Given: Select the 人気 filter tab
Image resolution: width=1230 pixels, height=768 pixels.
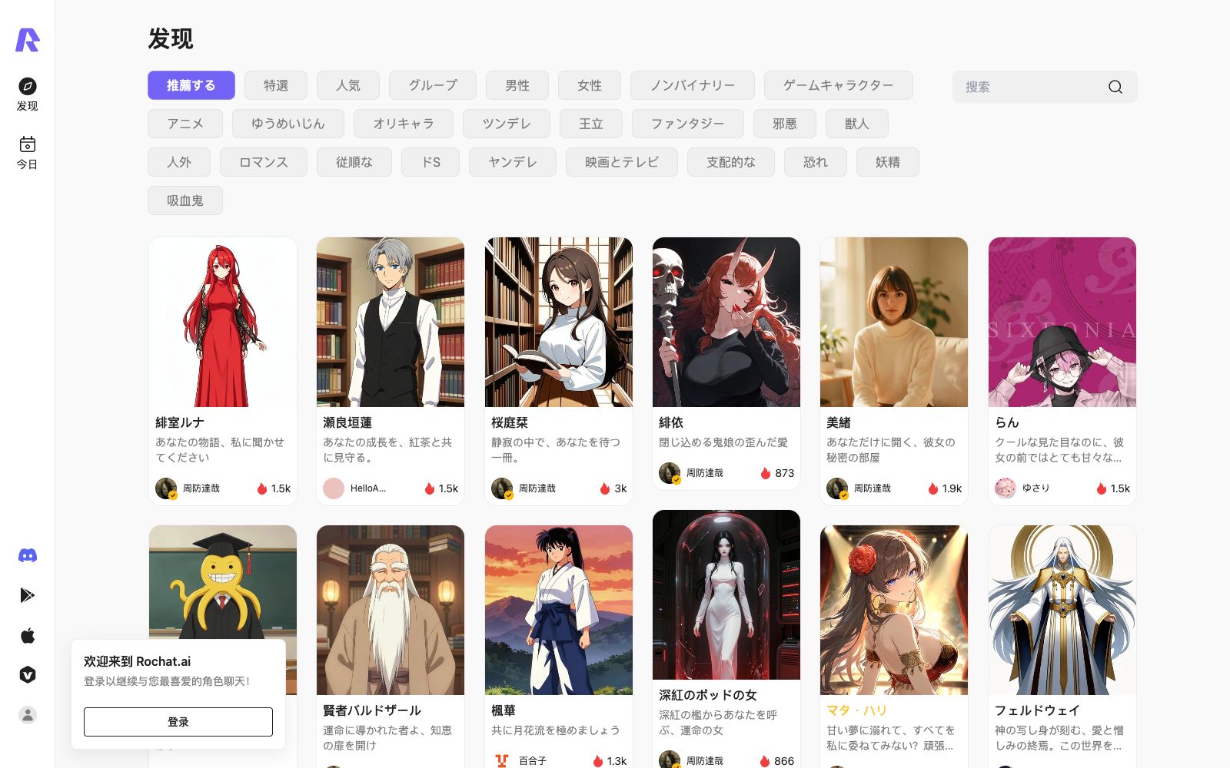Looking at the screenshot, I should tap(348, 85).
